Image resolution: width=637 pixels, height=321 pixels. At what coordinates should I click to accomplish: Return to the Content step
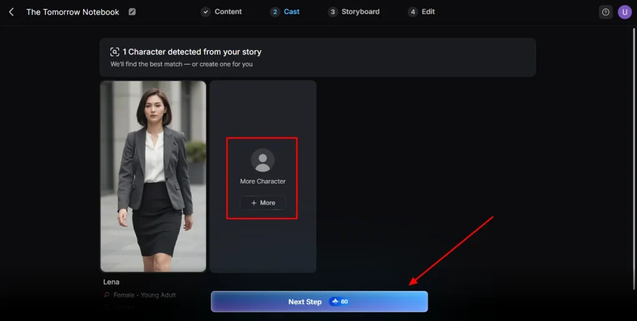[x=221, y=12]
